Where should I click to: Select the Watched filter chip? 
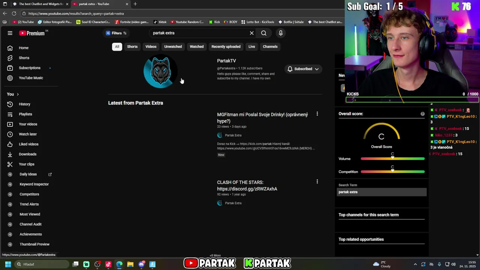[196, 46]
